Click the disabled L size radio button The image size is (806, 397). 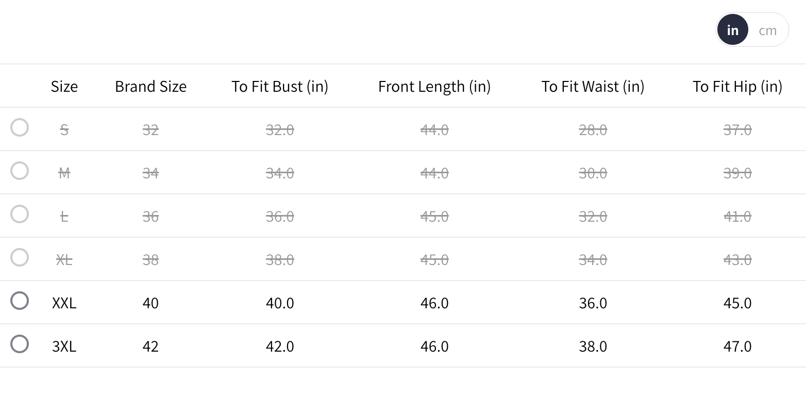point(20,214)
